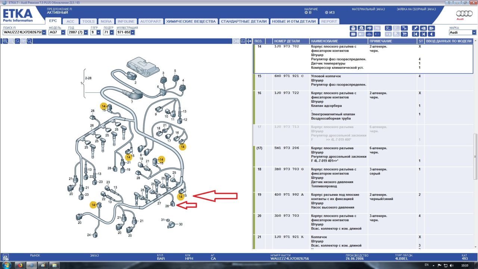Open the ПОДГР dropdown showing 71
The image size is (478, 269).
[x=111, y=33]
